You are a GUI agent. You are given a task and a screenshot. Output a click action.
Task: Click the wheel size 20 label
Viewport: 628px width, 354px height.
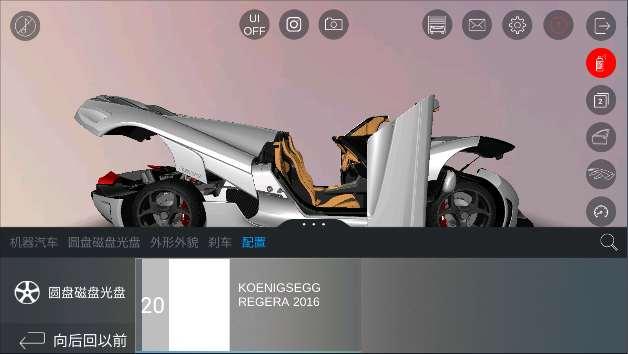pos(153,305)
